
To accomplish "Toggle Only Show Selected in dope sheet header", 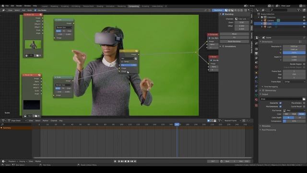I will click(x=209, y=121).
